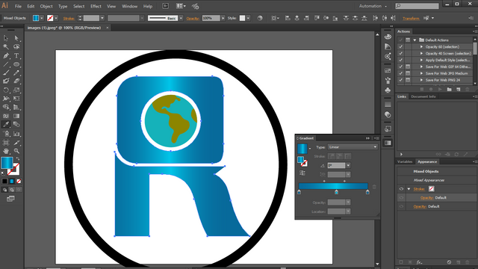478x269 pixels.
Task: Click the Opacity label in control bar
Action: coord(193,18)
